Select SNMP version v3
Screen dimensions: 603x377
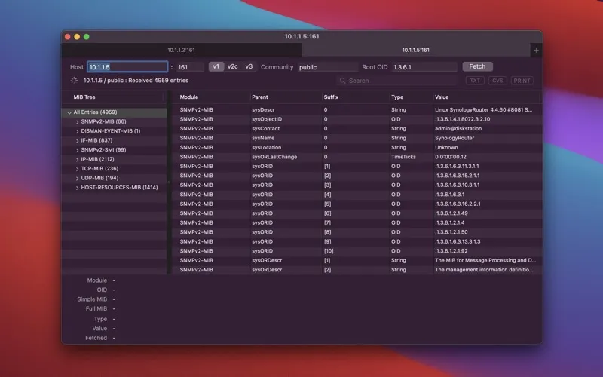point(249,66)
